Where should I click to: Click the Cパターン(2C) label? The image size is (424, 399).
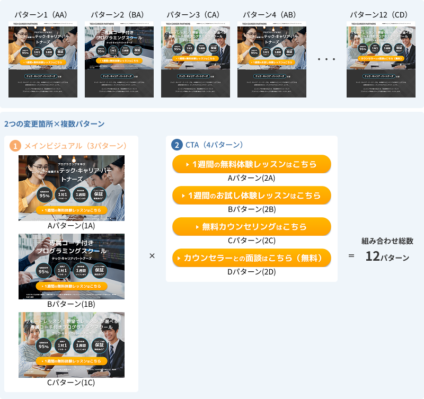tap(251, 241)
